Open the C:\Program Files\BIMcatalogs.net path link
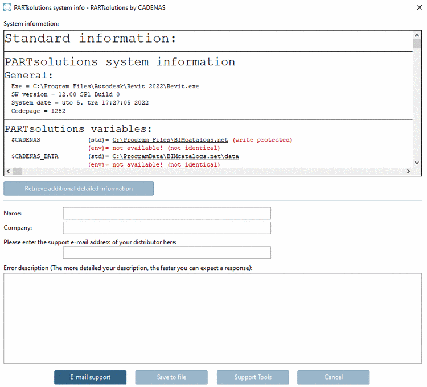This screenshot has height=387, width=427. pyautogui.click(x=170, y=140)
